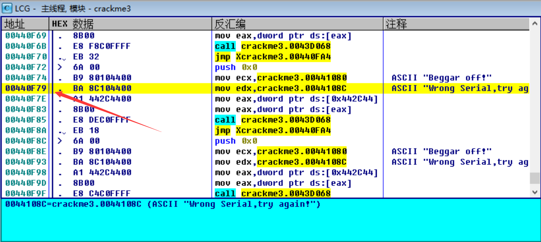Click the 地址 column header
The height and width of the screenshot is (242, 541).
(25, 24)
